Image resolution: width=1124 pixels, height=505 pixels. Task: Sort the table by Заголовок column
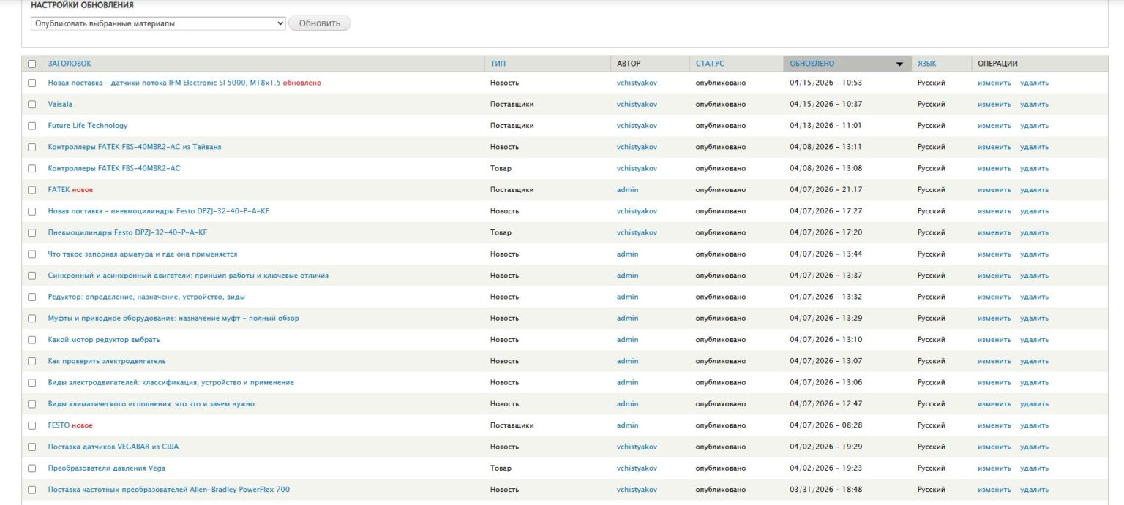70,64
